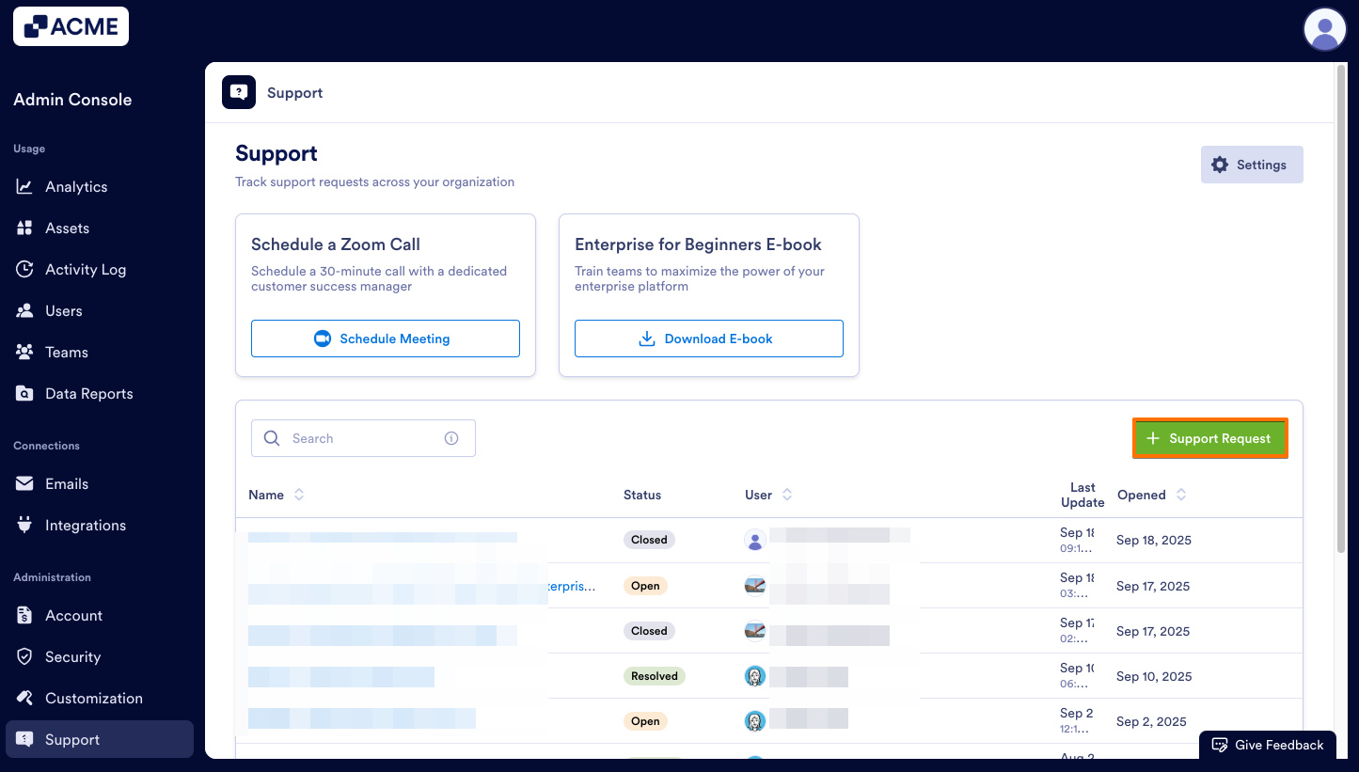Sort the table by Name column
Image resolution: width=1359 pixels, height=772 pixels.
pyautogui.click(x=299, y=494)
